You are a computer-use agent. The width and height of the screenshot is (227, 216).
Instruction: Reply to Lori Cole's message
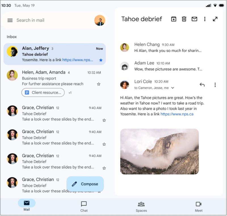coord(202,84)
